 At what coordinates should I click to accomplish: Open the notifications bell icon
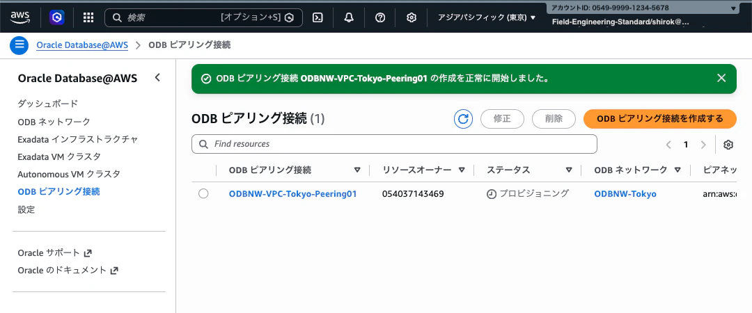(349, 17)
